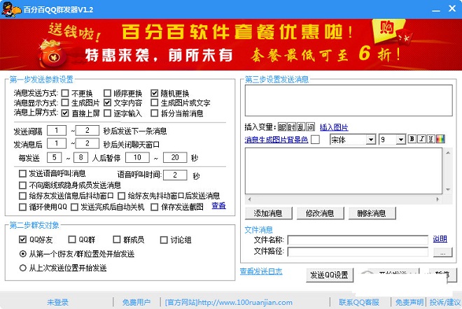Screen dimensions: 462x309
Task: Check 生成图片或文字 option
Action: pos(155,103)
